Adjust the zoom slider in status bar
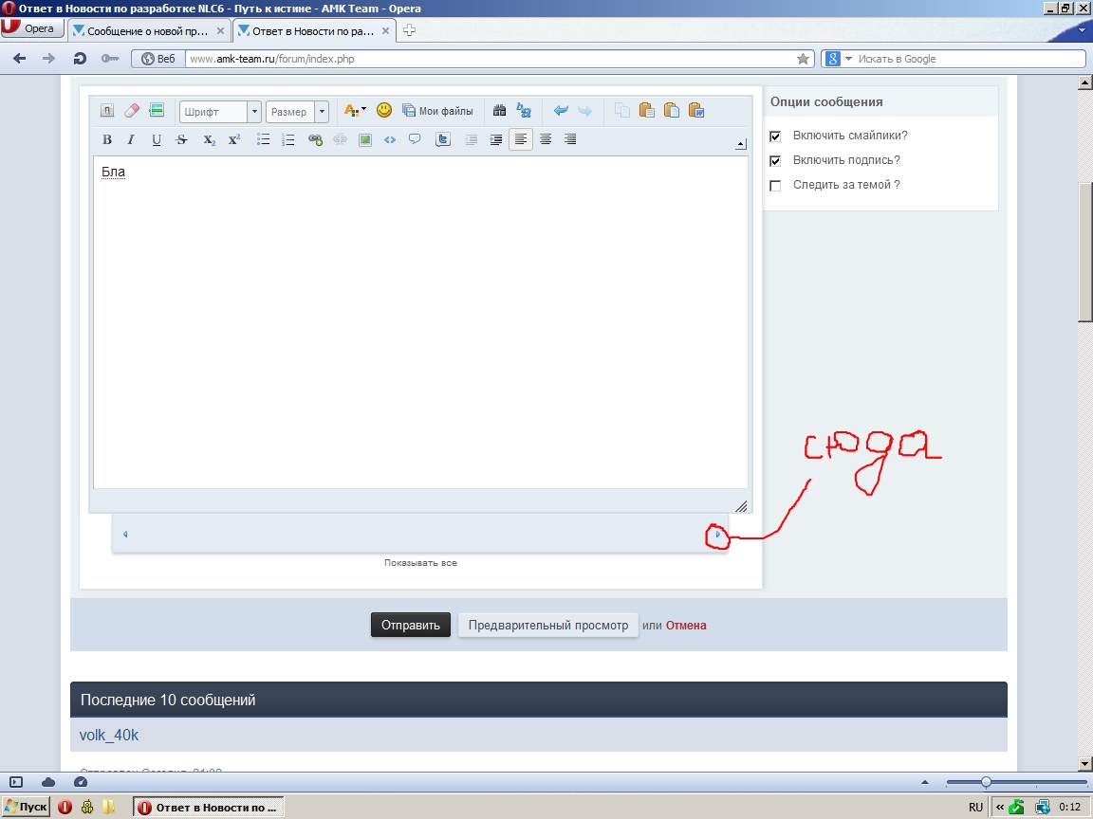Image resolution: width=1093 pixels, height=819 pixels. [986, 782]
